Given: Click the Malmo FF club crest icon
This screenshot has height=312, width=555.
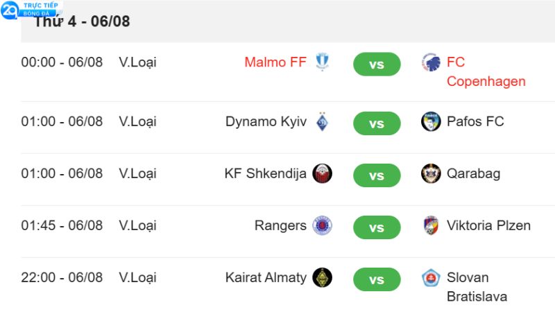Looking at the screenshot, I should [x=322, y=62].
